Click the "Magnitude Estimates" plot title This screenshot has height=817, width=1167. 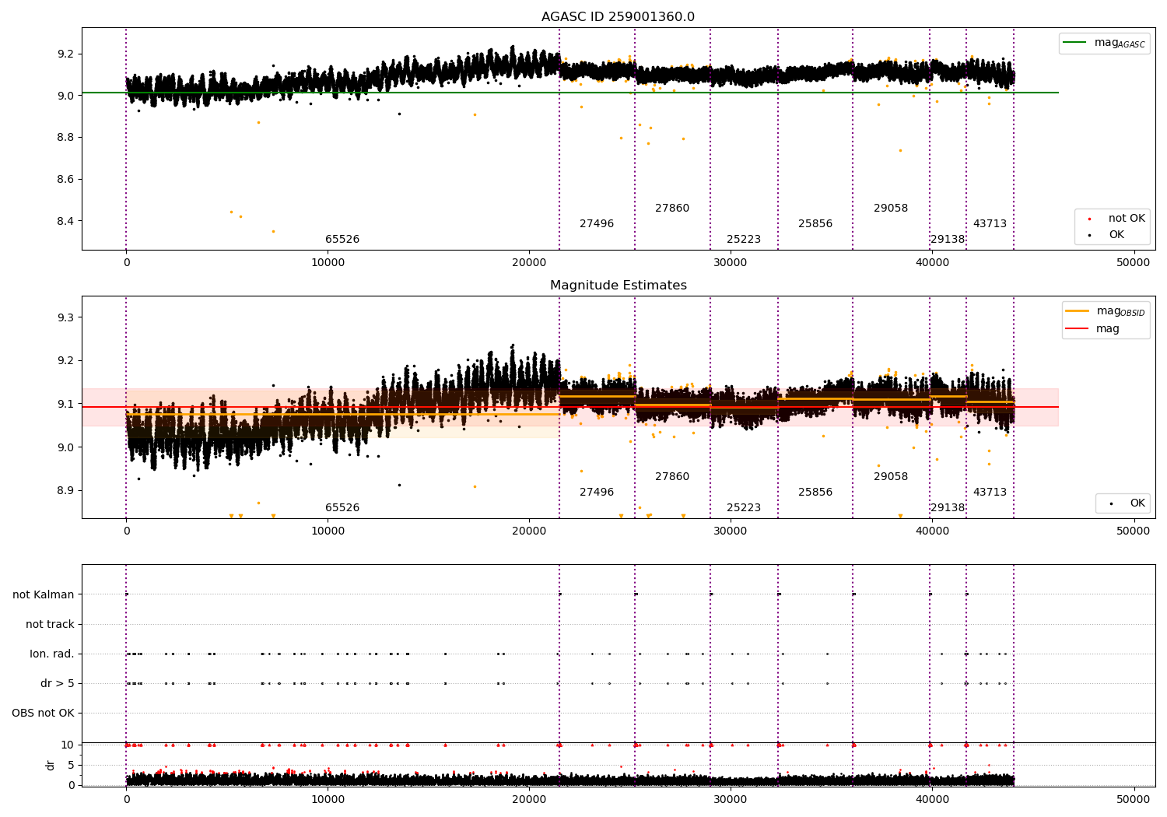tap(618, 286)
